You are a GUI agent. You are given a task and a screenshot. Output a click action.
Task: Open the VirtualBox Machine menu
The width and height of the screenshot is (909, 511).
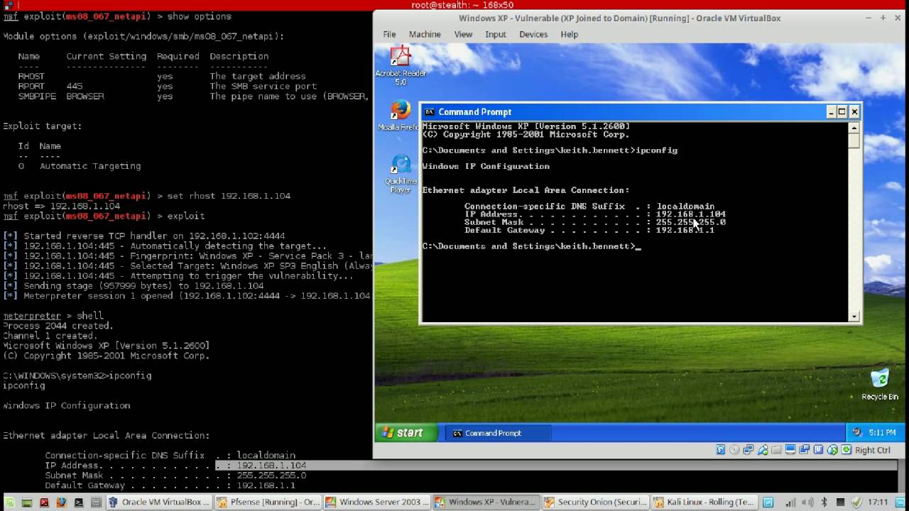425,34
